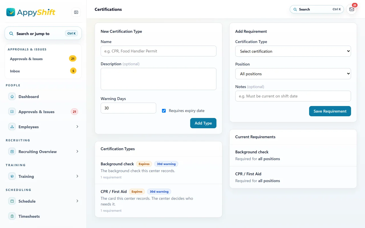
Task: Open Search or jump to box
Action: click(x=43, y=34)
